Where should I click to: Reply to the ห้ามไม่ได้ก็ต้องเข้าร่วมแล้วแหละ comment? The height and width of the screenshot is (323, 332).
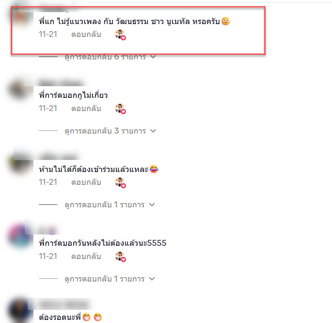point(86,182)
